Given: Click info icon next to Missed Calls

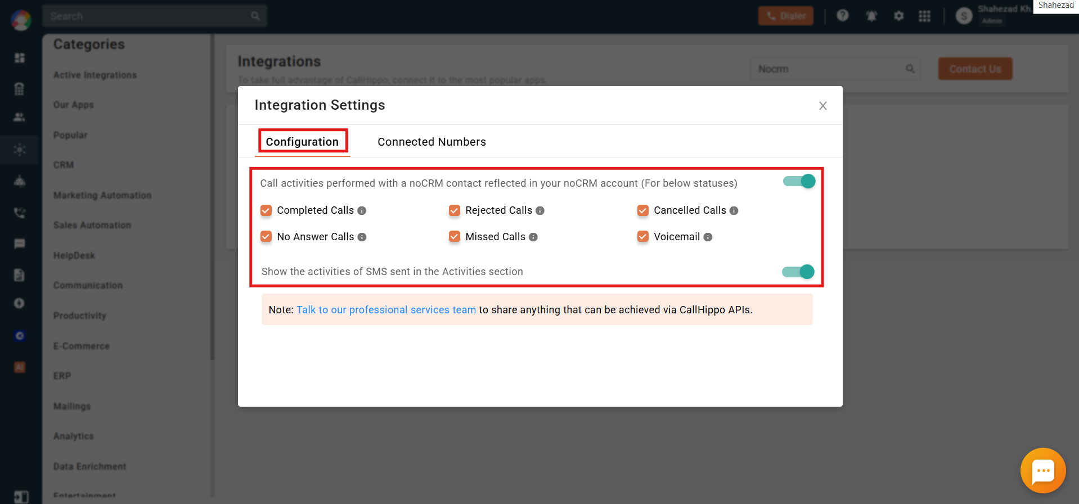Looking at the screenshot, I should (533, 237).
